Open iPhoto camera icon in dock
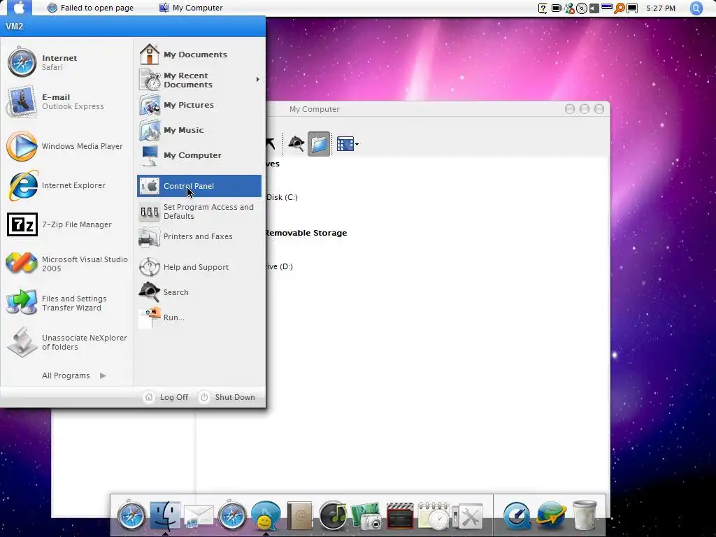Image resolution: width=716 pixels, height=537 pixels. 366,517
